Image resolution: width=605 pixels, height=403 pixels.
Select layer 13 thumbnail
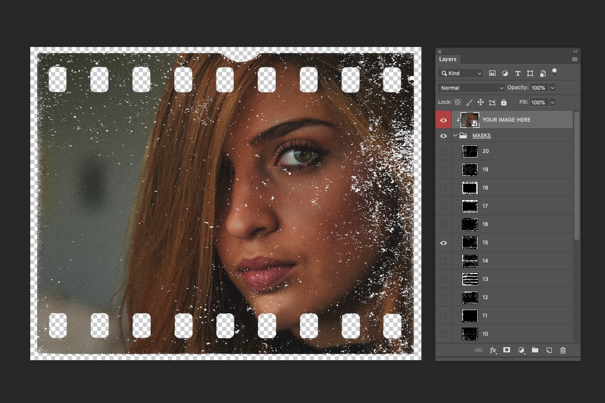coord(470,279)
